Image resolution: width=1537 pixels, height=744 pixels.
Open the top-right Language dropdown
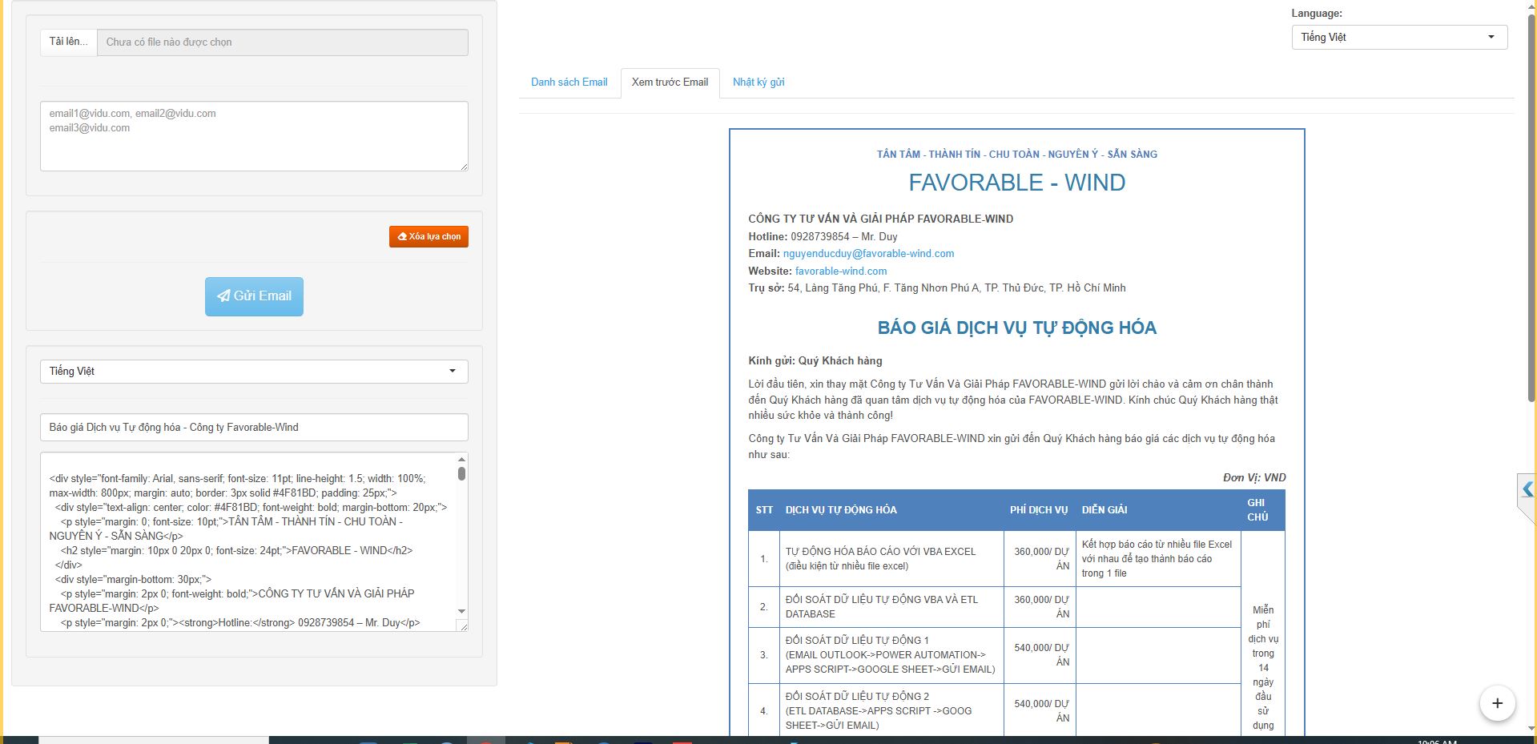pyautogui.click(x=1398, y=38)
